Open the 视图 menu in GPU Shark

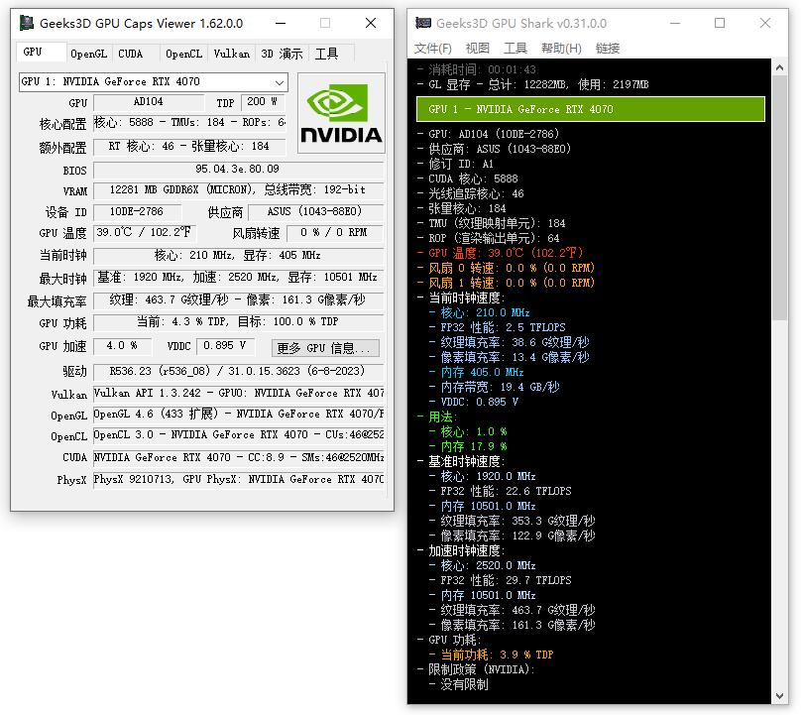(x=478, y=48)
